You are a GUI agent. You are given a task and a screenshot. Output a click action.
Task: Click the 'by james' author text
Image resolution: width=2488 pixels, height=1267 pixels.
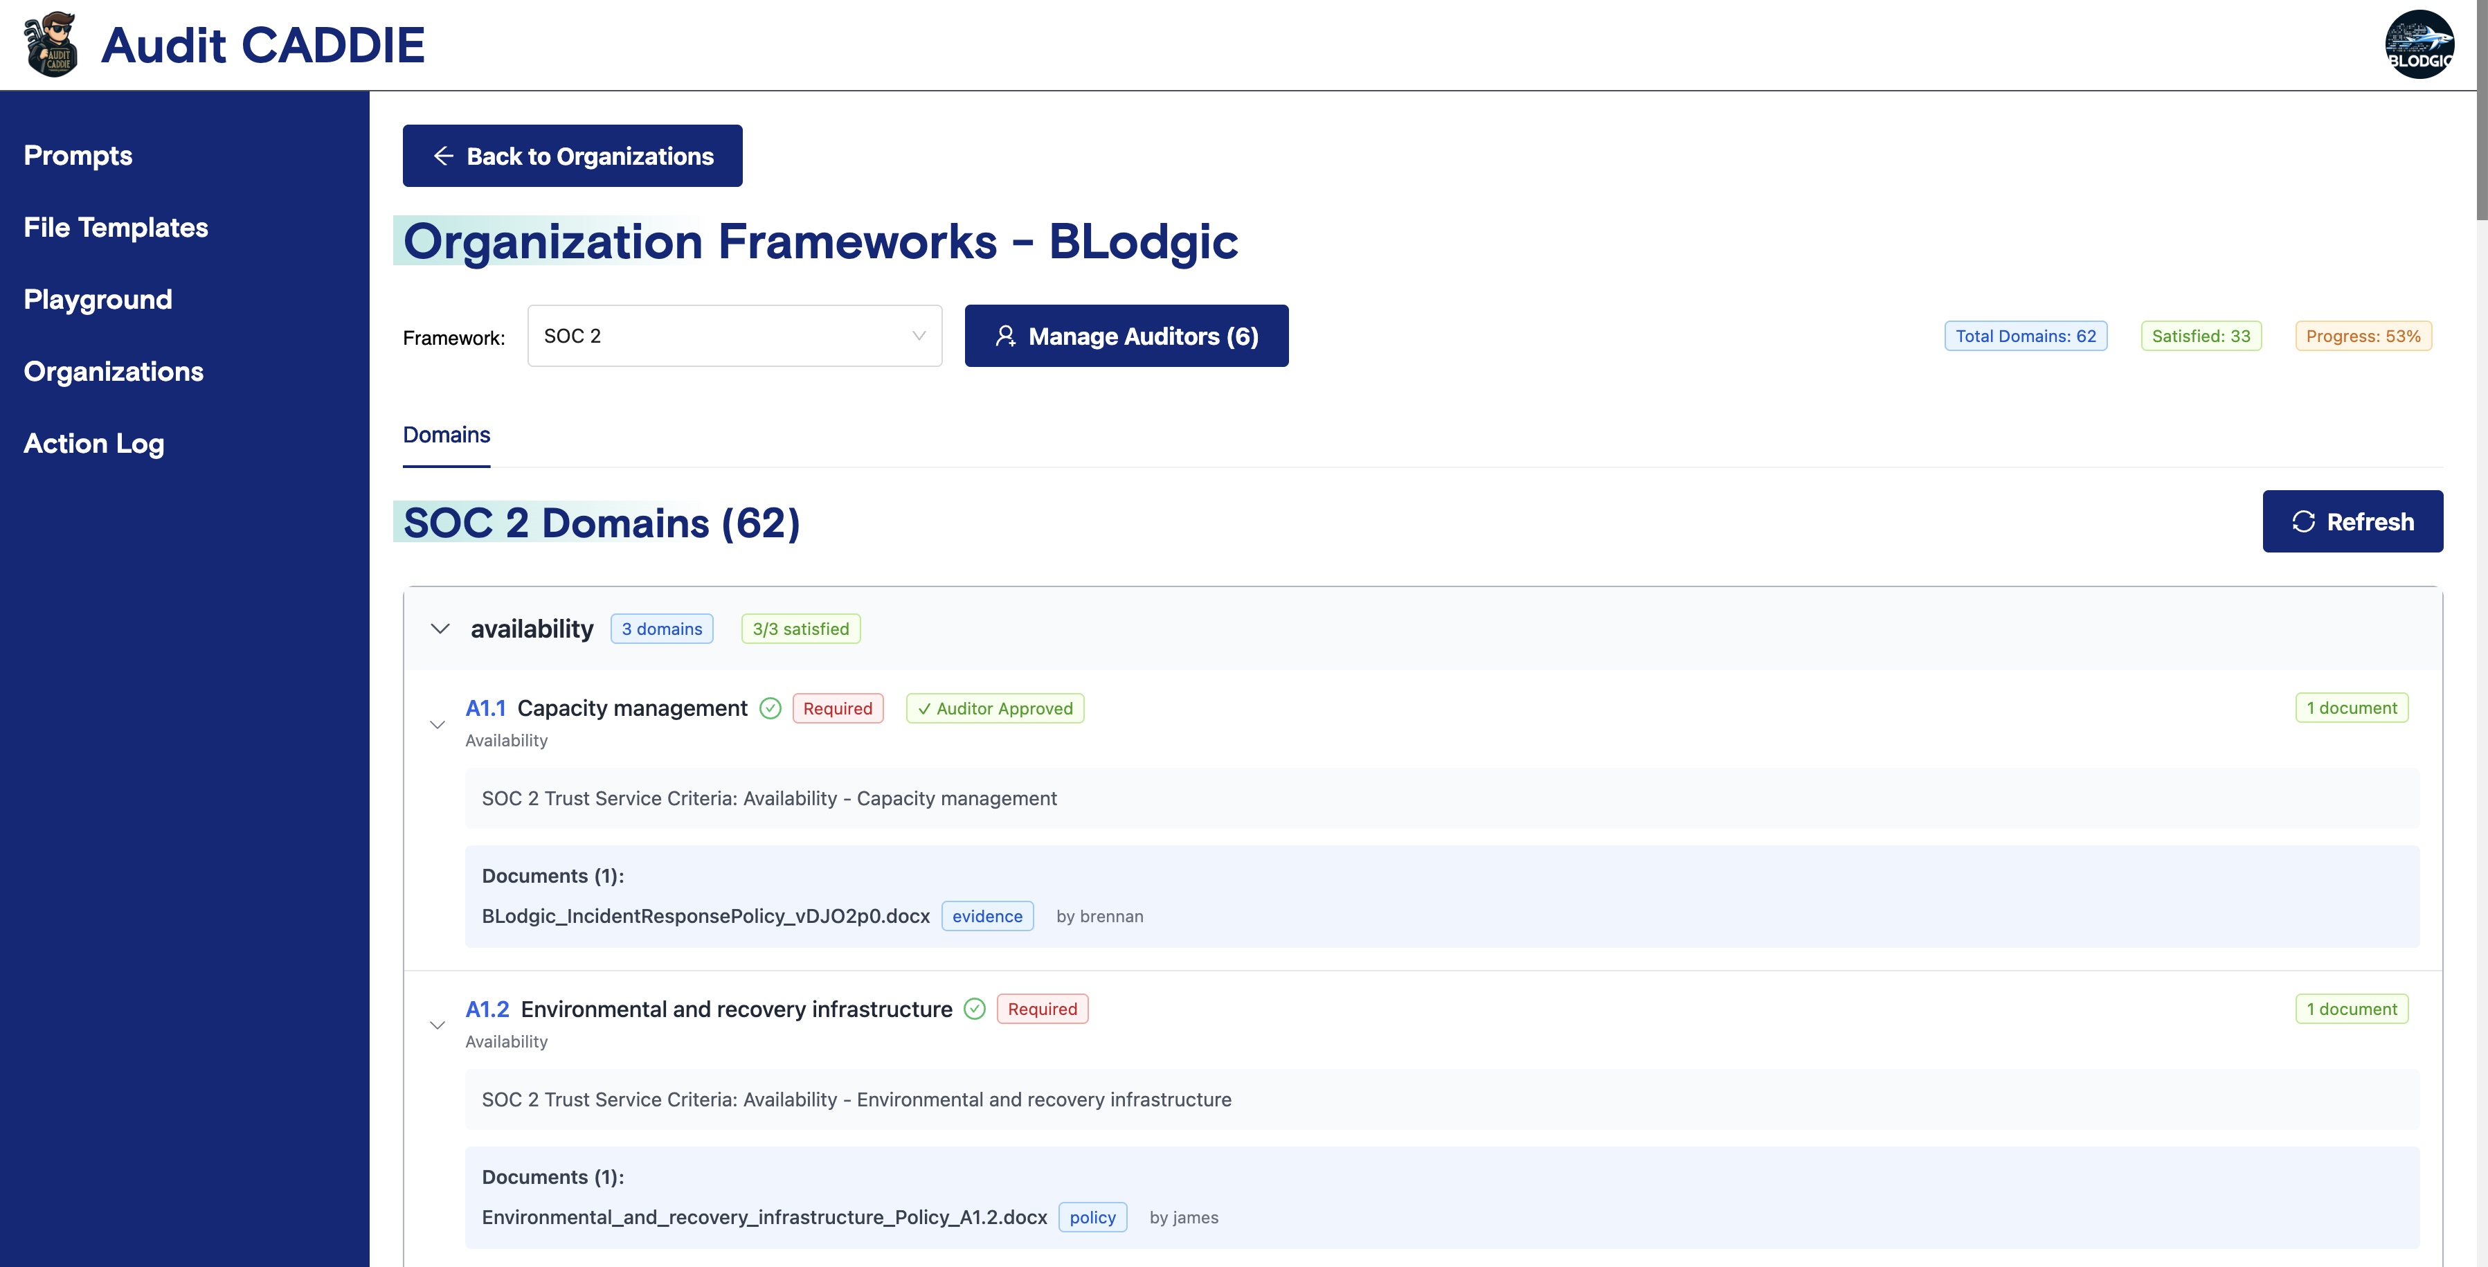click(x=1183, y=1218)
